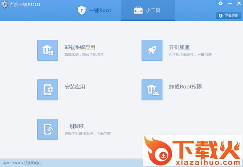Click the trash icon for 卸载系统应用

pos(47,50)
